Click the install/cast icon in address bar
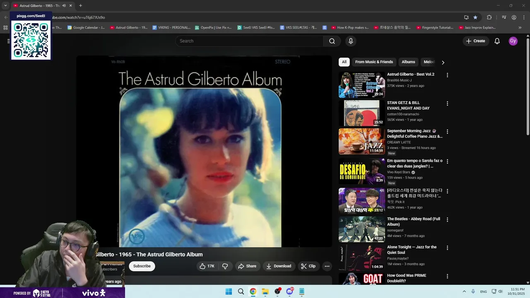The height and width of the screenshot is (298, 530). pyautogui.click(x=466, y=17)
